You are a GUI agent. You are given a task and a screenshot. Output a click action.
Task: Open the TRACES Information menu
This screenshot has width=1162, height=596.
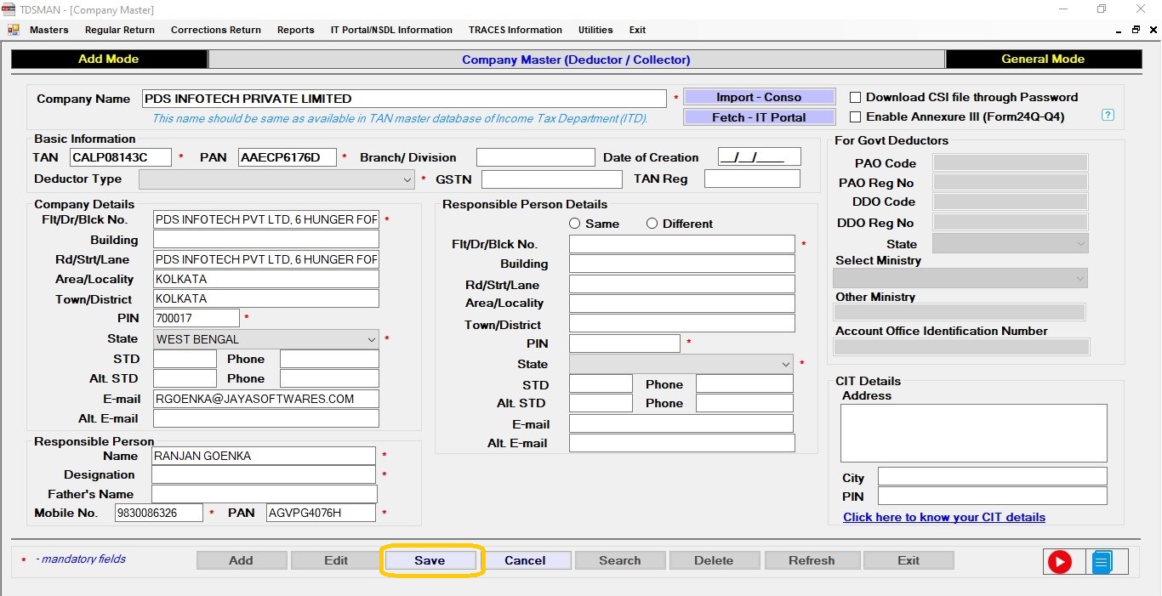tap(515, 30)
